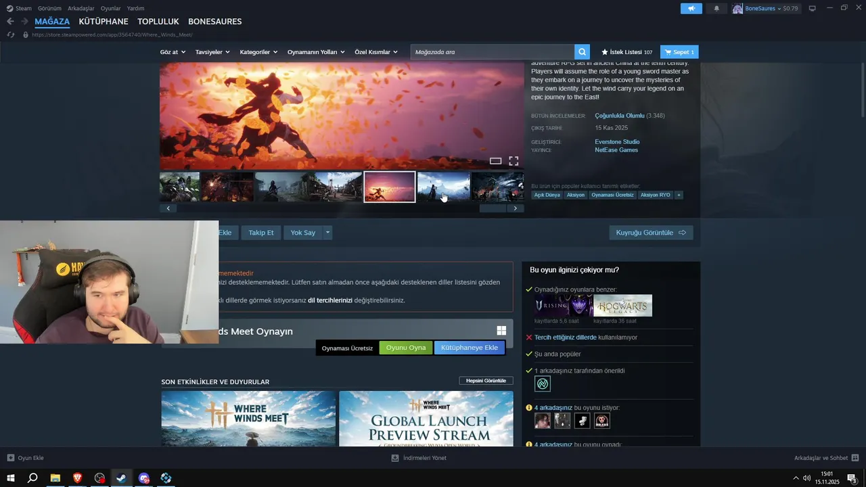866x487 pixels.
Task: Click the thumbnail strip right arrow
Action: click(x=515, y=208)
